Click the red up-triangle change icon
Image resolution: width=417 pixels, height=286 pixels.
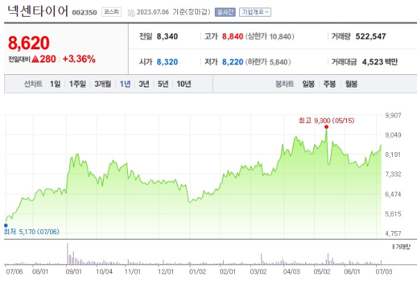pyautogui.click(x=35, y=59)
